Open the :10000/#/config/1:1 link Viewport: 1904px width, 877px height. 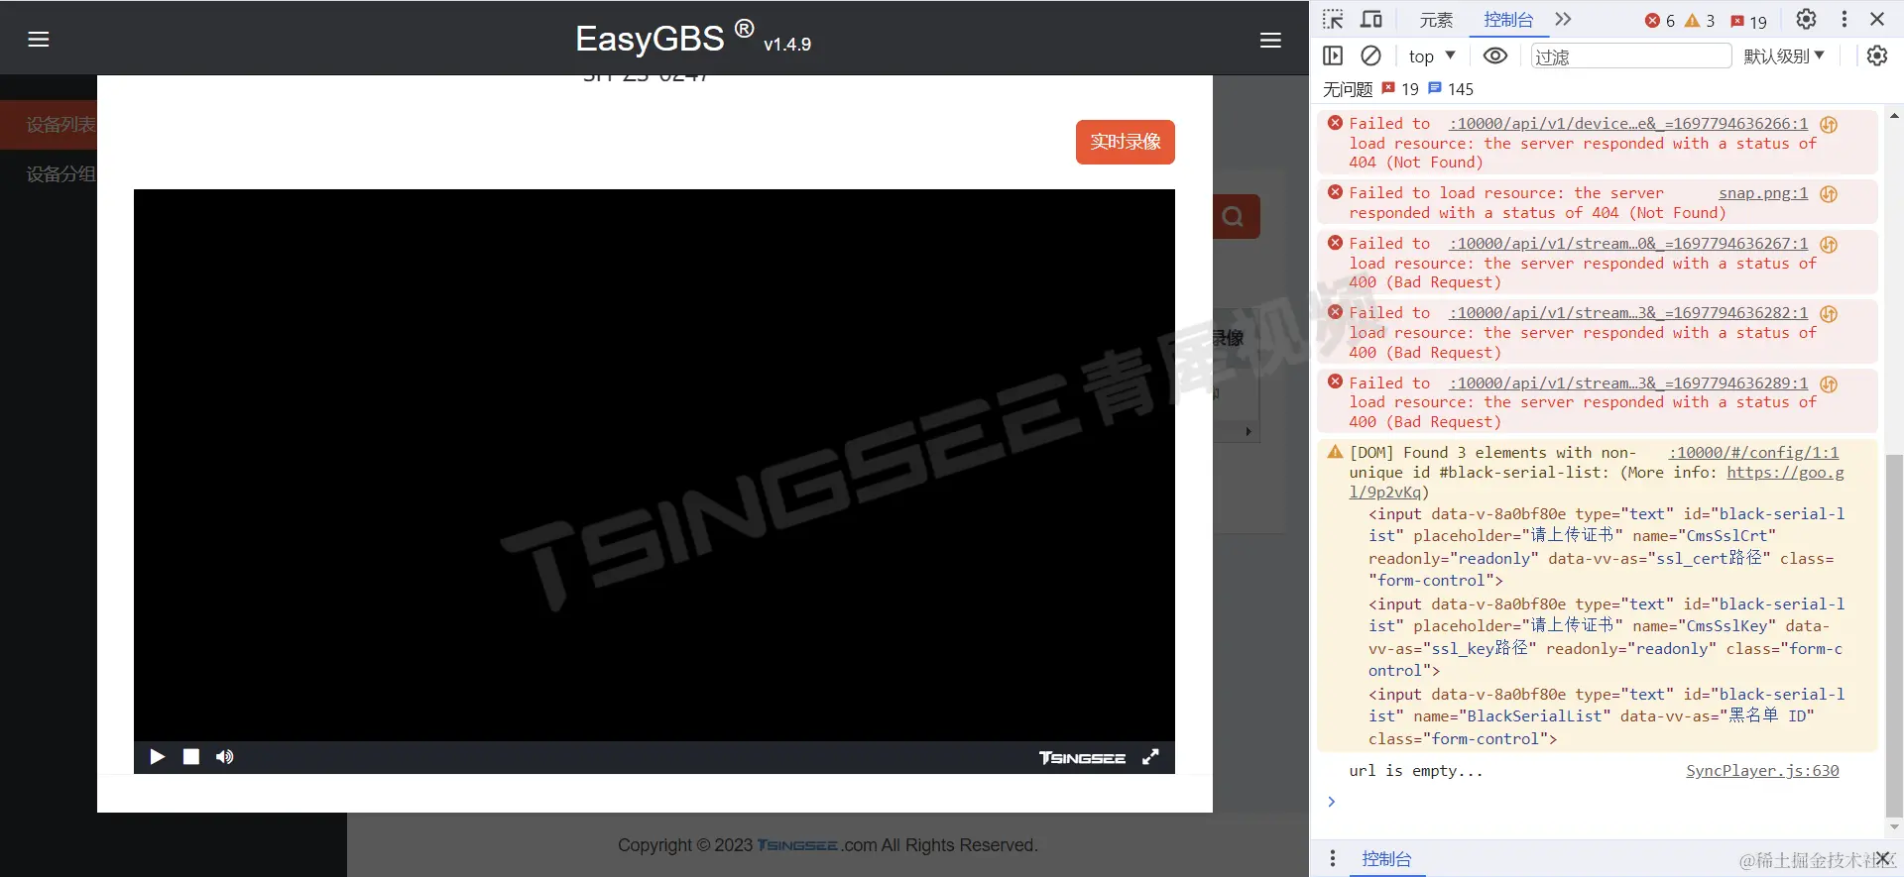click(x=1753, y=453)
